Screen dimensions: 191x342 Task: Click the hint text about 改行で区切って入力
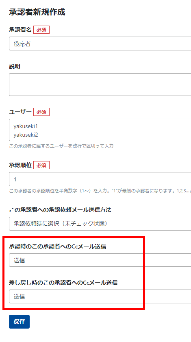pos(61,146)
